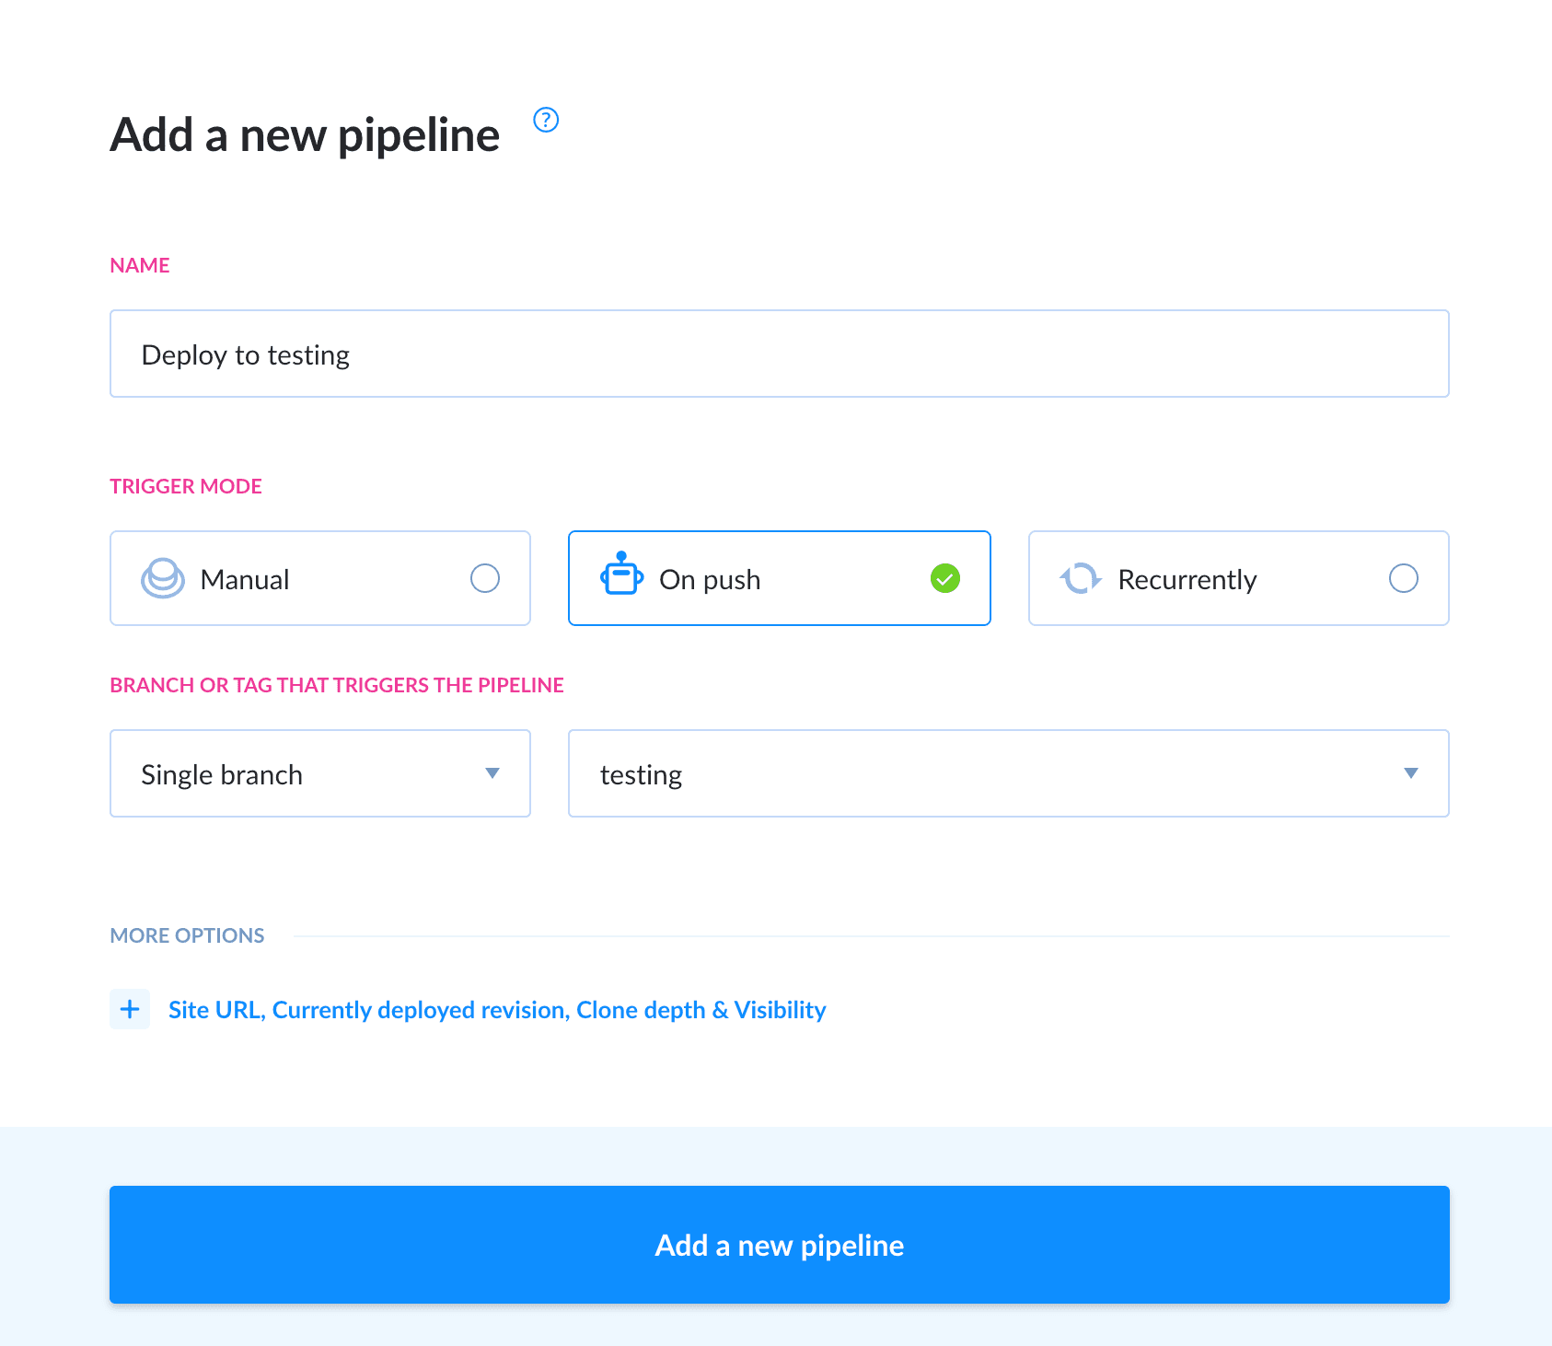Viewport: 1552px width, 1346px height.
Task: Click the Manual label text
Action: [245, 579]
